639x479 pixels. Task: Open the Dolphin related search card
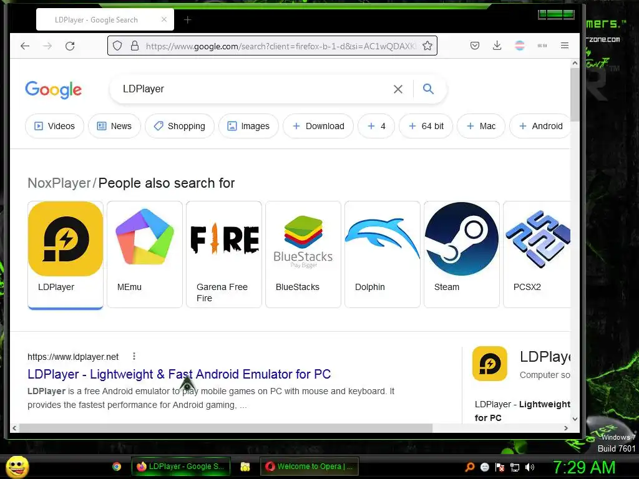point(383,254)
